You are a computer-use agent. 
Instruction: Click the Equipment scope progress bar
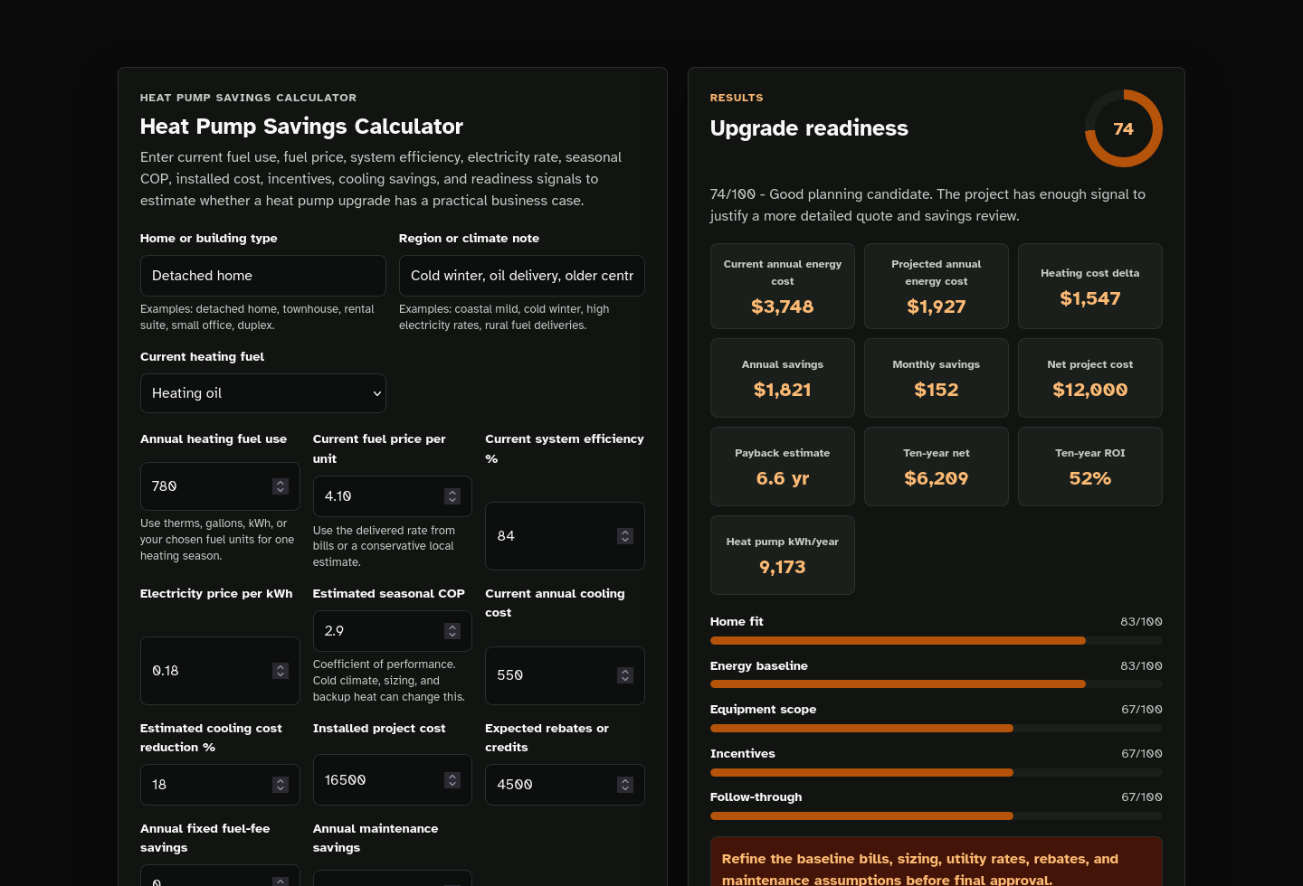[937, 729]
